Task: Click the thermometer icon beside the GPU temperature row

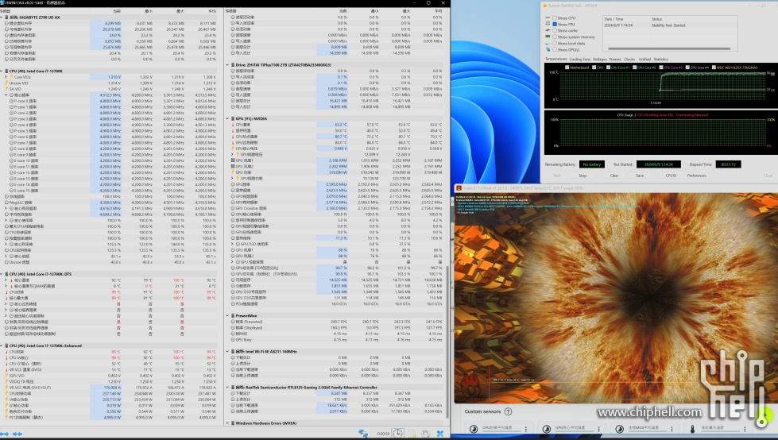Action: click(x=233, y=125)
